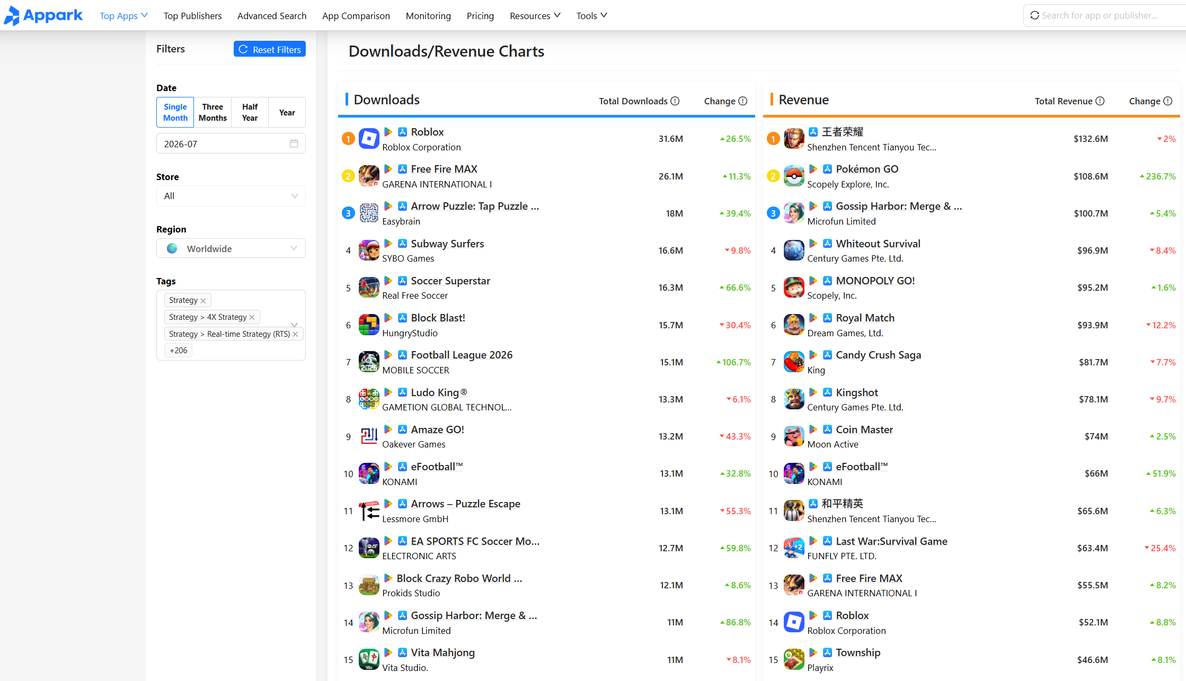Select the Half Year date range
1186x681 pixels.
[250, 112]
